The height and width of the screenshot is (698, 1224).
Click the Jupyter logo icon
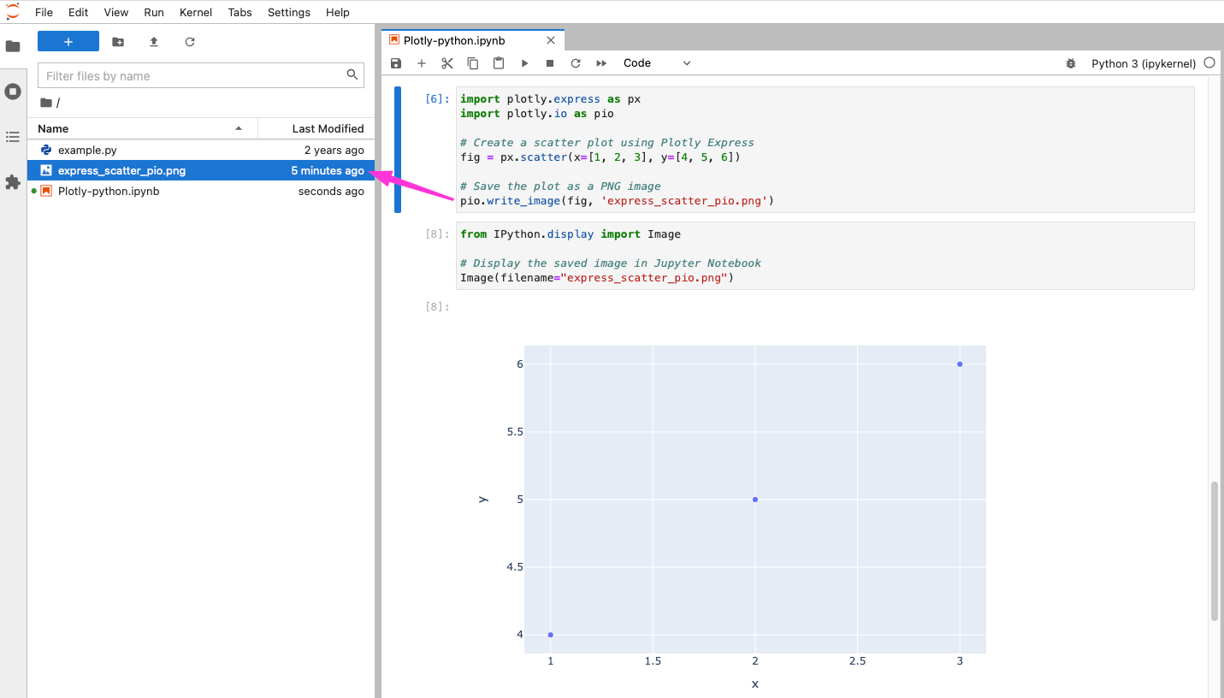[x=12, y=11]
